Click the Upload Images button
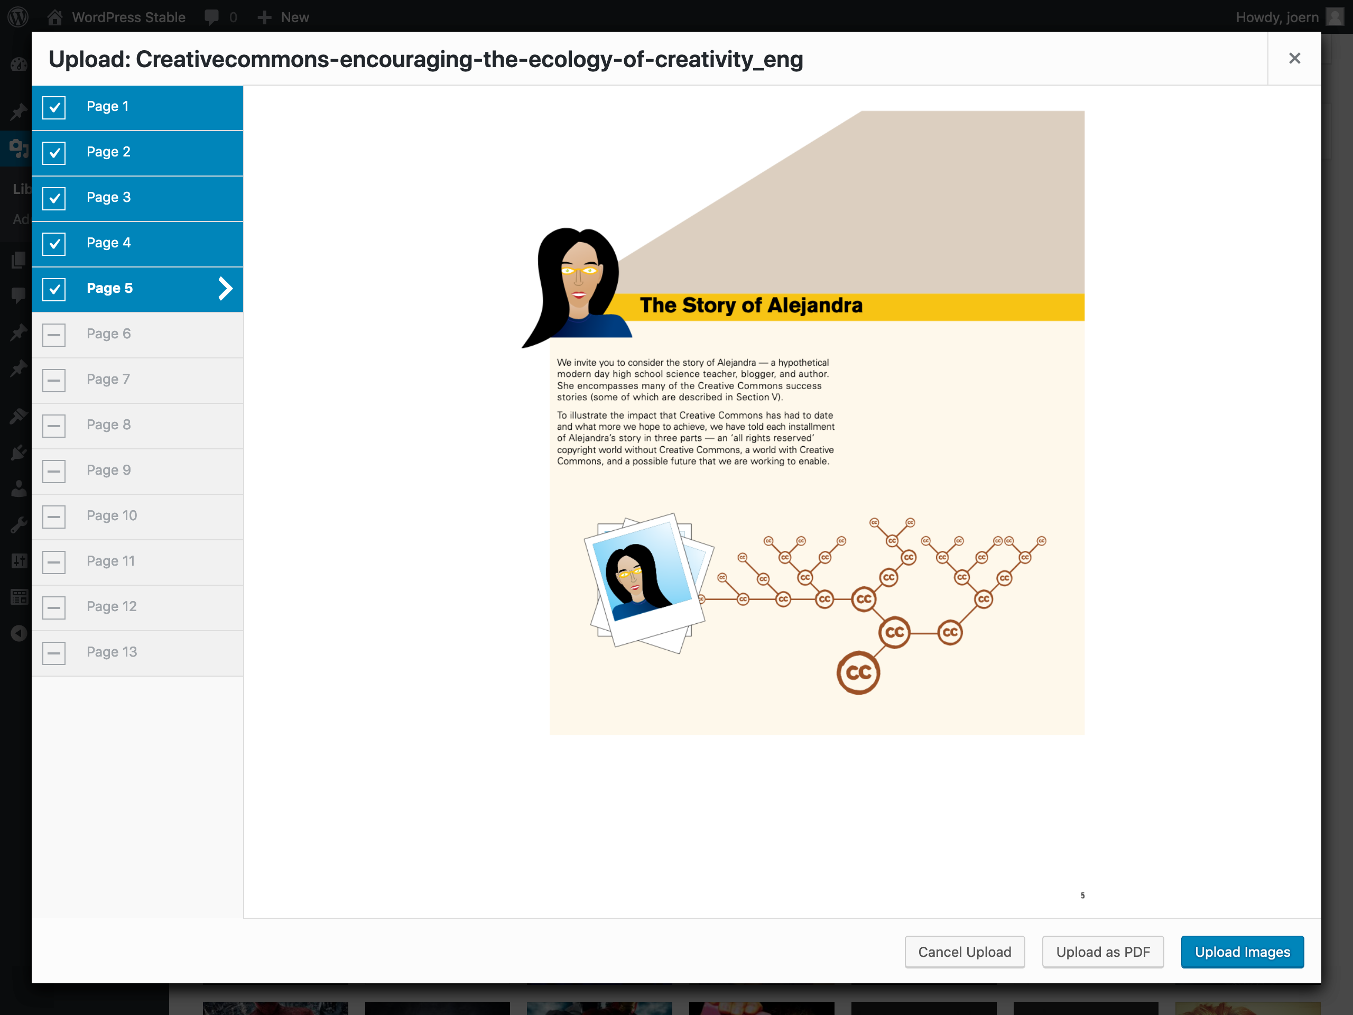1353x1015 pixels. coord(1243,952)
